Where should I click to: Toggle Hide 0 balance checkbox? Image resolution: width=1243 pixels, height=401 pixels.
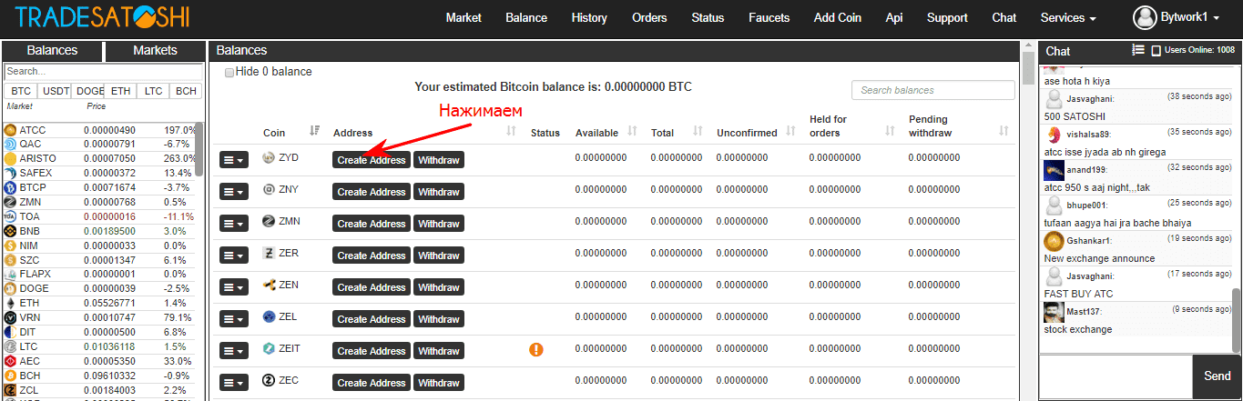coord(229,72)
